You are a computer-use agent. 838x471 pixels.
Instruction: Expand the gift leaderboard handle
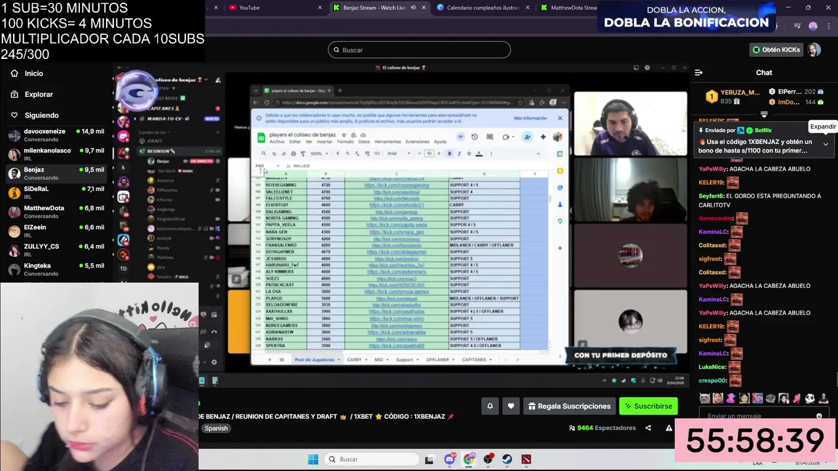pyautogui.click(x=764, y=114)
